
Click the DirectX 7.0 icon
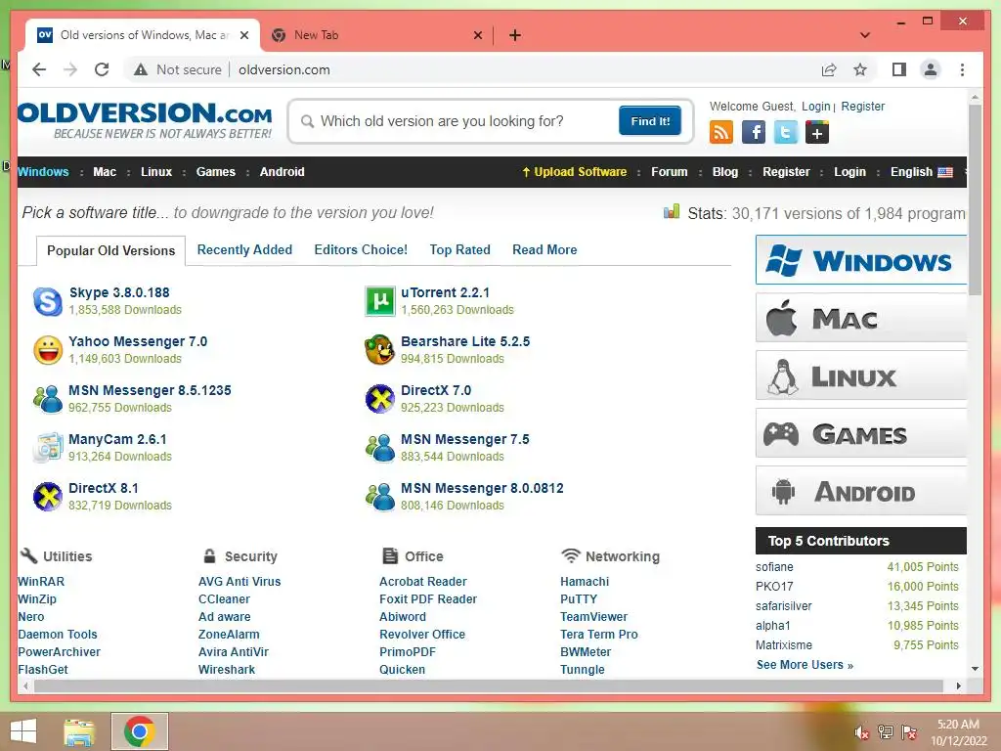(380, 399)
